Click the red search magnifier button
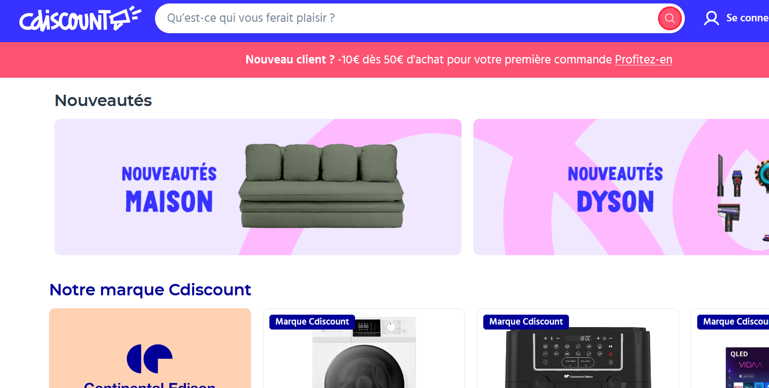Image resolution: width=769 pixels, height=388 pixels. tap(670, 19)
